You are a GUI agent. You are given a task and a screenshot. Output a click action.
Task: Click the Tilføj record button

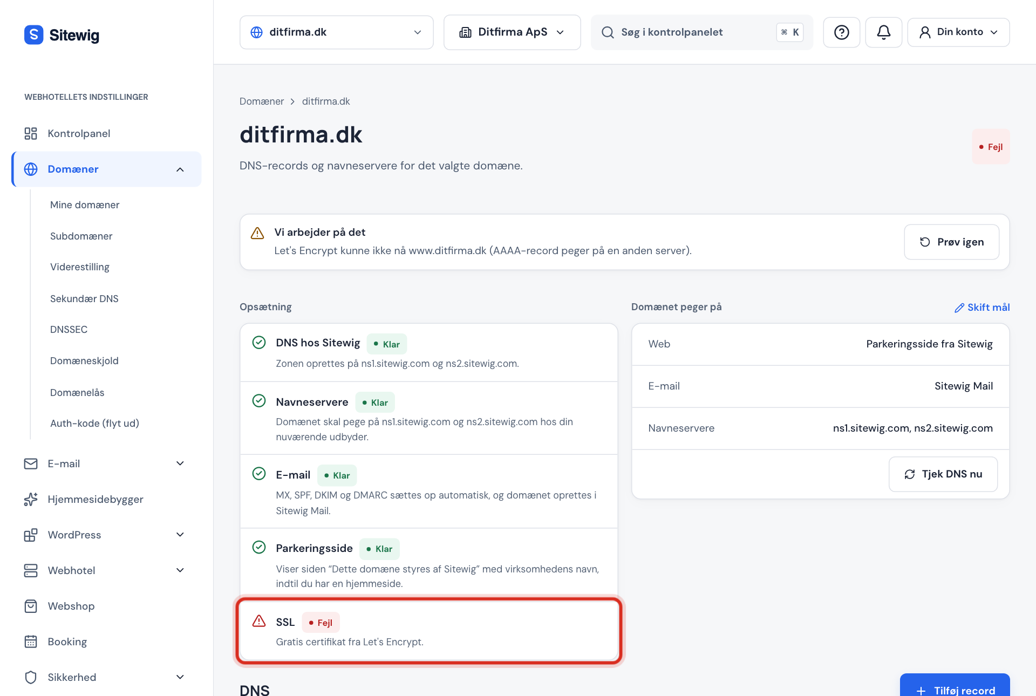tap(955, 686)
